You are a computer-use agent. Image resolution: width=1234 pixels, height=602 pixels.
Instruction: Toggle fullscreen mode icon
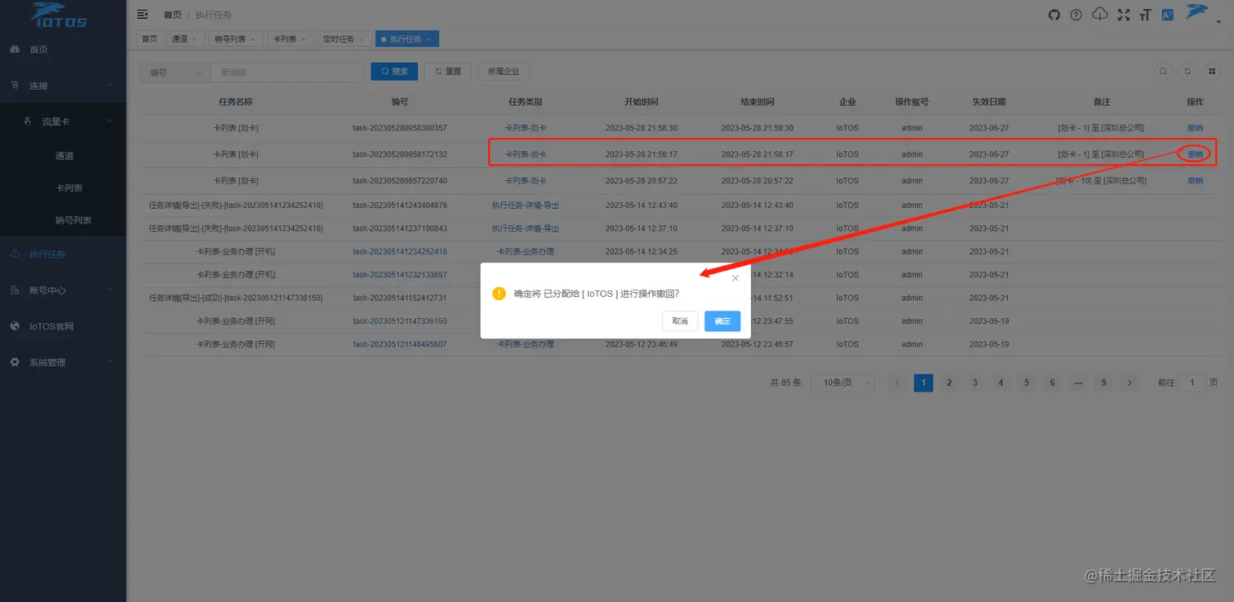1124,14
